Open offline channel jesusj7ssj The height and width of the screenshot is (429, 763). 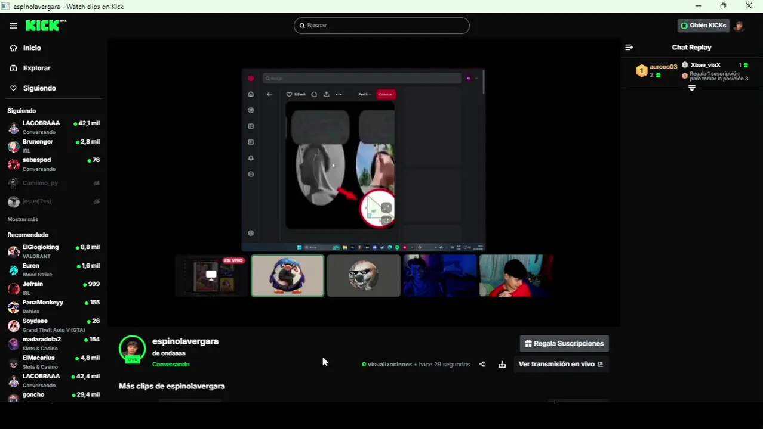pos(54,201)
